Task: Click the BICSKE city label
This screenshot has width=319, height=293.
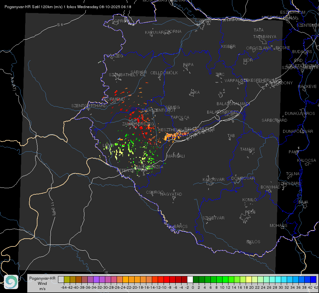Action: pos(283,48)
